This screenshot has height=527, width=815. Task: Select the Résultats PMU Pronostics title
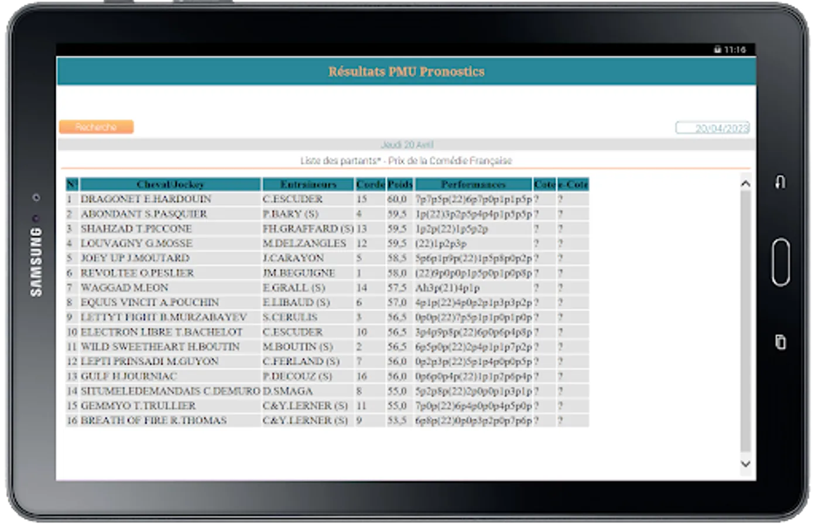tap(406, 71)
